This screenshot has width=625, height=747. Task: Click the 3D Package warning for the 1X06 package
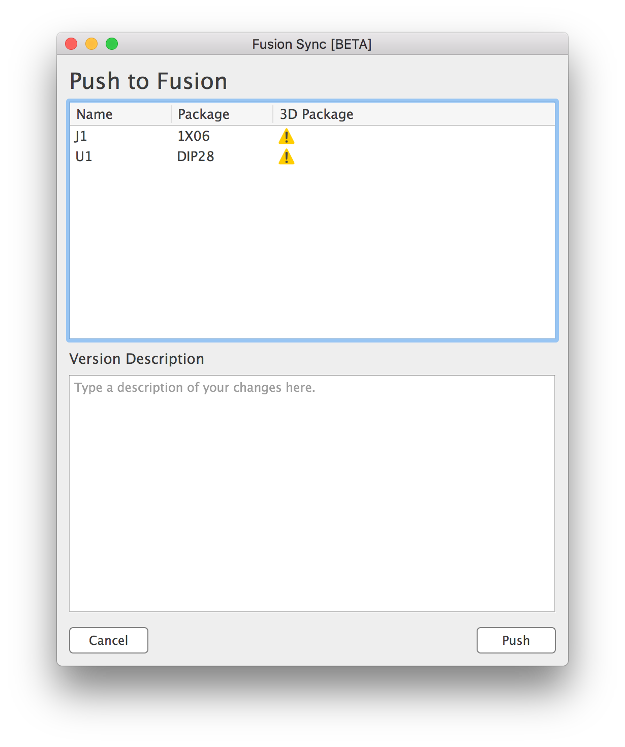point(286,137)
